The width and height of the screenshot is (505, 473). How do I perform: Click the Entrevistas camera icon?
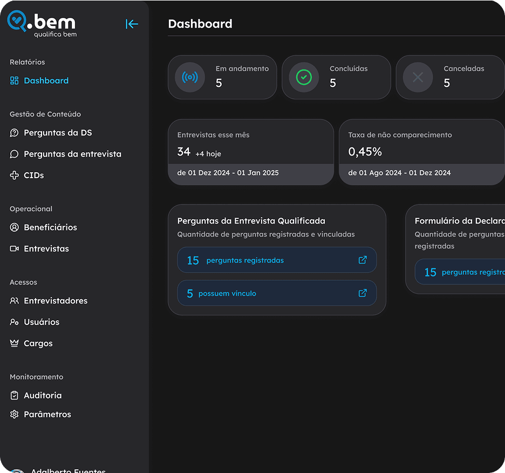(x=15, y=249)
